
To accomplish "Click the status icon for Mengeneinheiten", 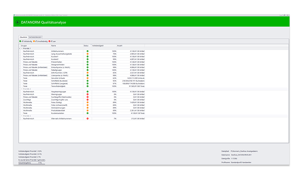I will click(88, 65).
